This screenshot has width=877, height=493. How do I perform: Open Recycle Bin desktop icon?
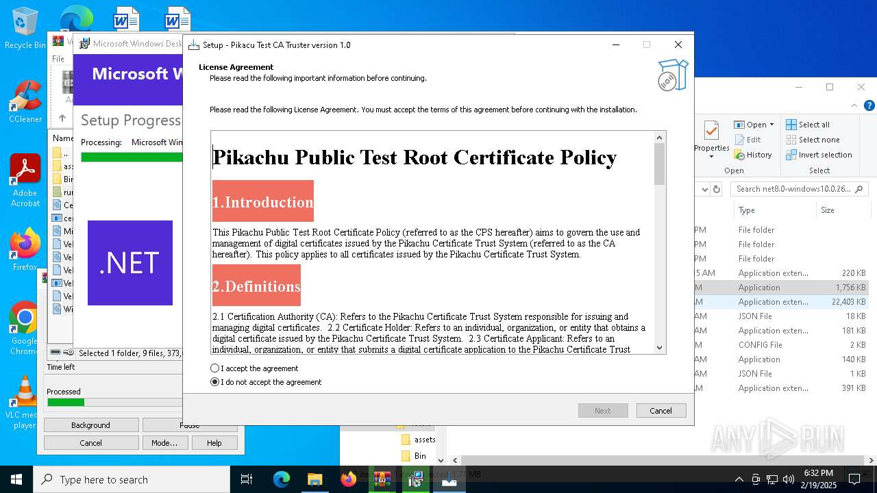(24, 27)
